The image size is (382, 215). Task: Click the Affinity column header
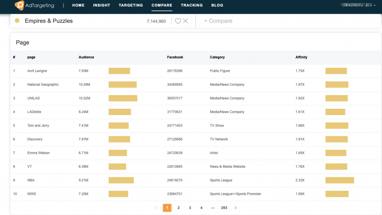point(301,57)
